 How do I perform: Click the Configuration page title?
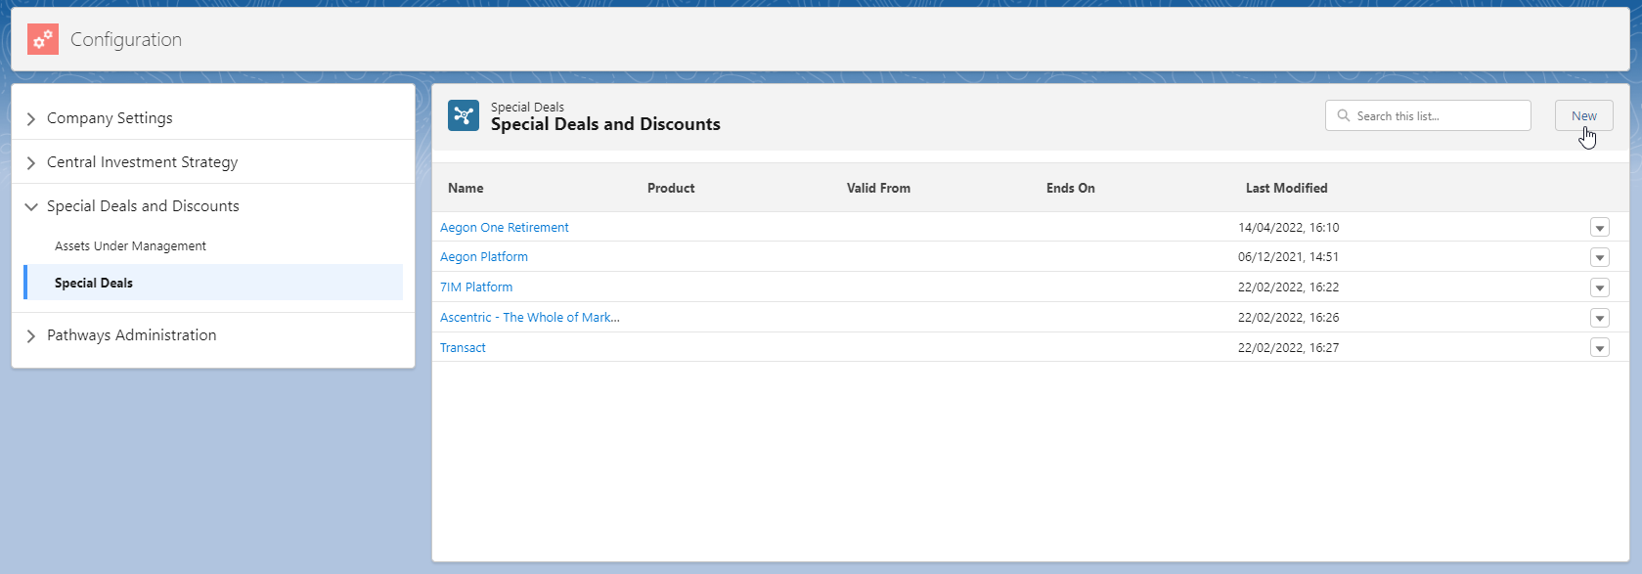click(126, 40)
